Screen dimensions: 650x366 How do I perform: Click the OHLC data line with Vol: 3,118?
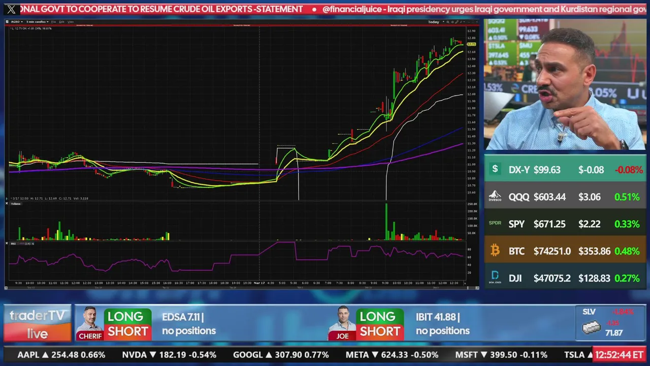tap(49, 198)
